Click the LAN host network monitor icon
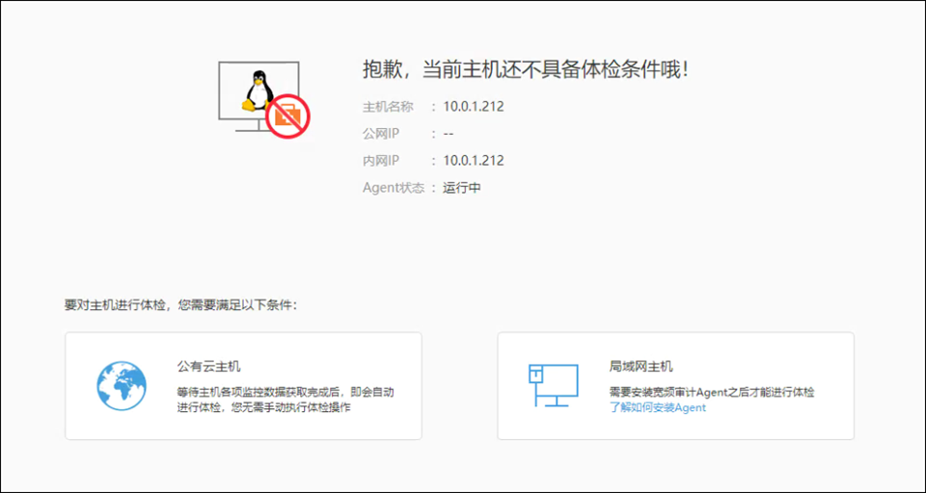 pyautogui.click(x=553, y=385)
